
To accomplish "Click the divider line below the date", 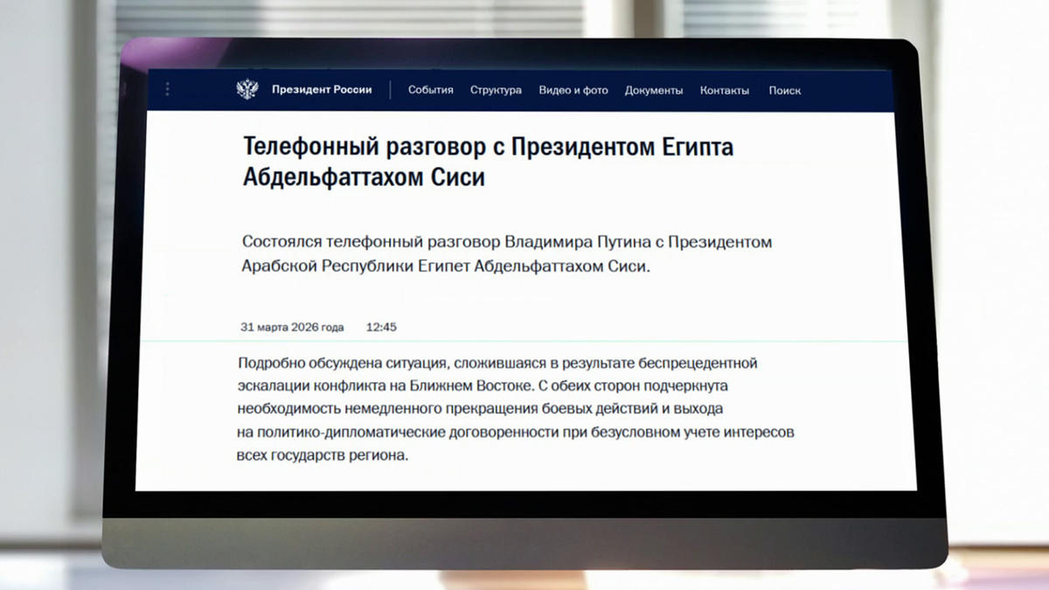I will pos(524,343).
